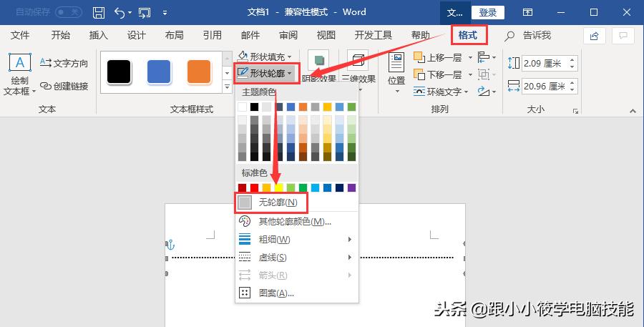The width and height of the screenshot is (644, 327).
Task: Switch to the 邮件 tab
Action: (250, 35)
